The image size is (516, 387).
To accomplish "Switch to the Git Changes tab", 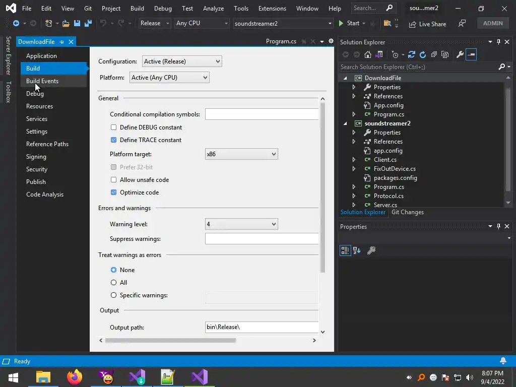I will point(407,212).
